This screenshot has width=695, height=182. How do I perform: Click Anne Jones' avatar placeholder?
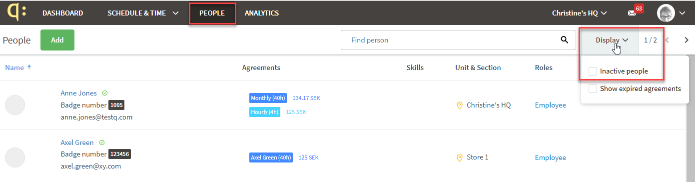15,105
